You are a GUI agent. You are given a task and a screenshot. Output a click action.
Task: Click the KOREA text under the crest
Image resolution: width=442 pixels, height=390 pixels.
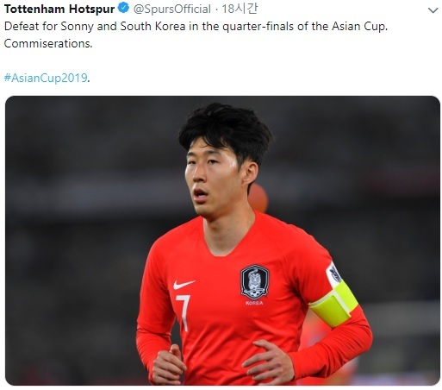[x=254, y=303]
